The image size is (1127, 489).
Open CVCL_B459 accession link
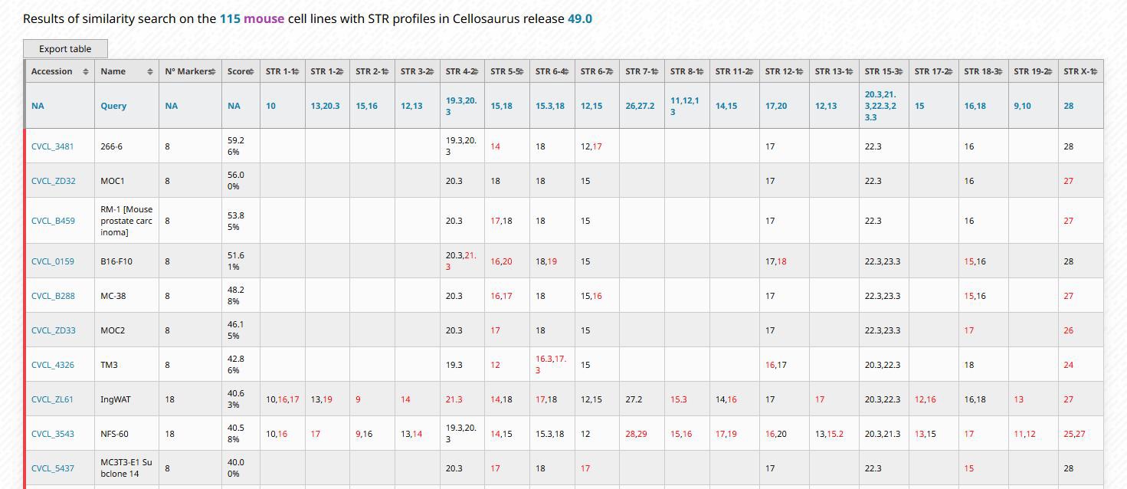pos(53,221)
